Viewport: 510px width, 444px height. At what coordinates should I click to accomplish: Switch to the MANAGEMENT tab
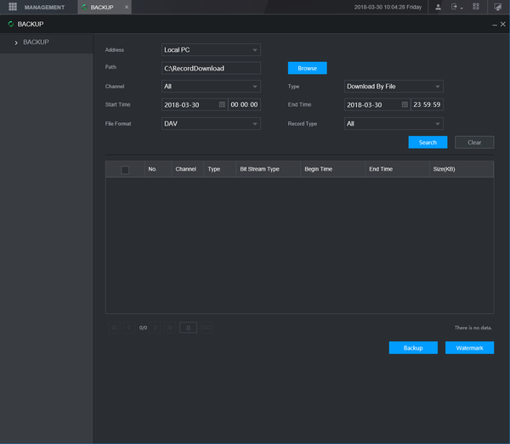[x=44, y=7]
